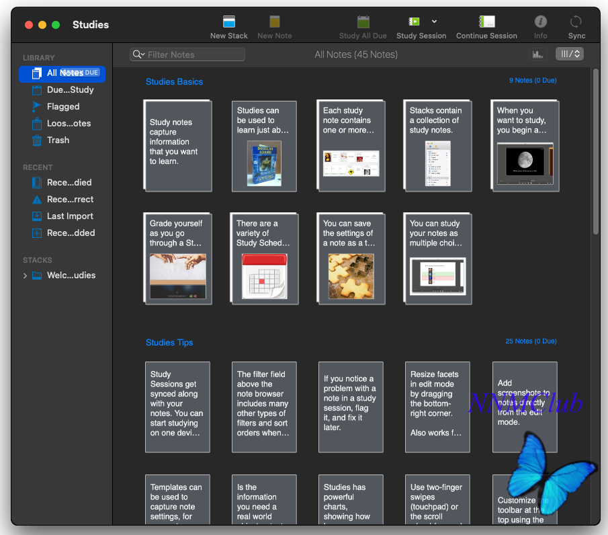Click the Sync icon in toolbar
Viewport: 608px width, 535px height.
(x=576, y=22)
